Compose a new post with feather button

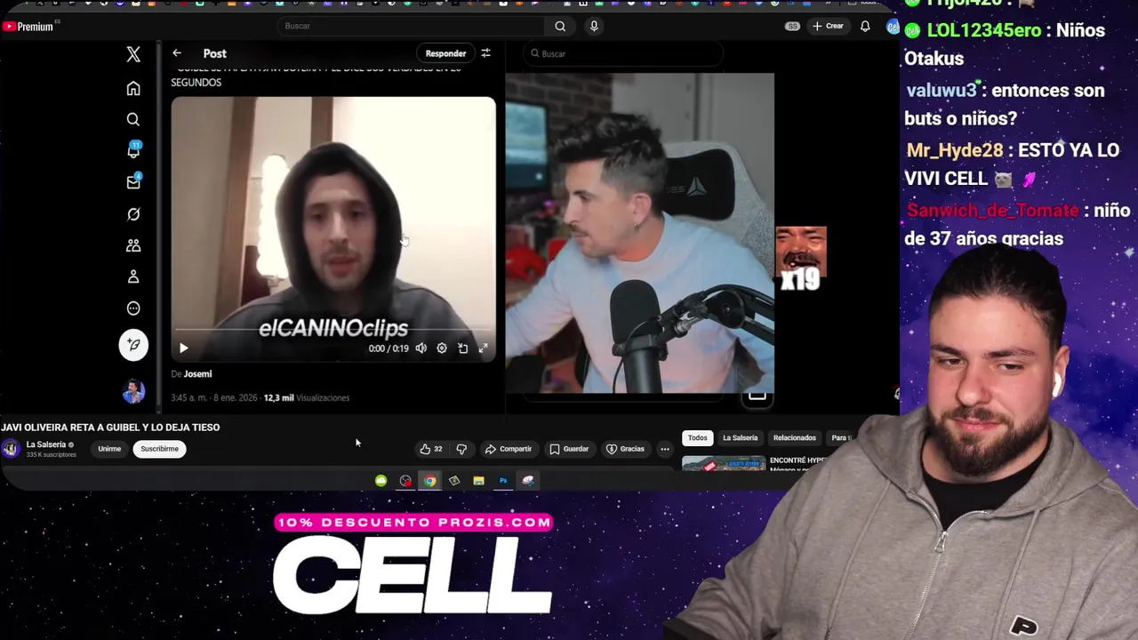(x=133, y=345)
